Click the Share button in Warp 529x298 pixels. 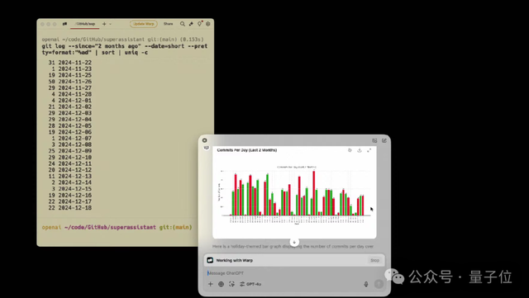[168, 24]
